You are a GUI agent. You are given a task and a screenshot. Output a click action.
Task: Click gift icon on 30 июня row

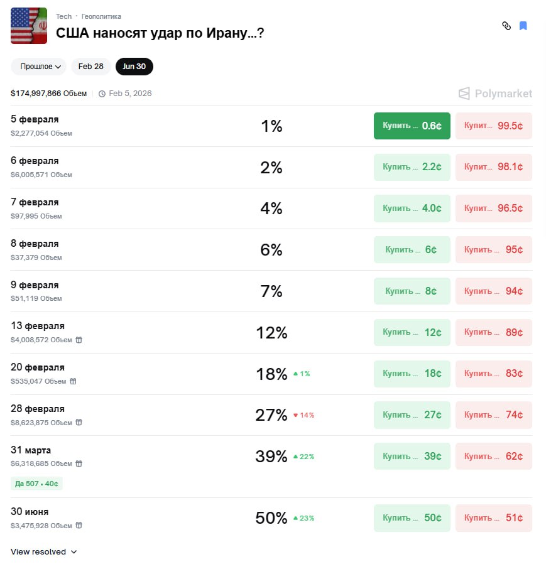click(79, 525)
